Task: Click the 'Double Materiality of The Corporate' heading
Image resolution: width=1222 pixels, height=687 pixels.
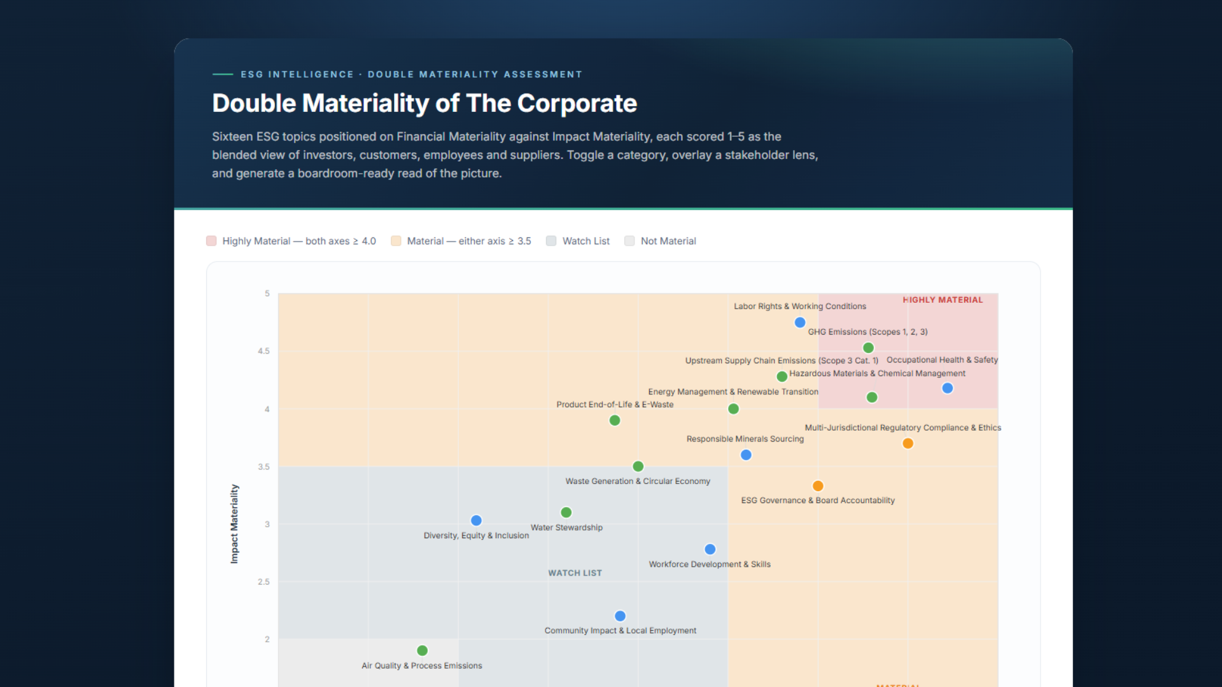Action: 425,103
